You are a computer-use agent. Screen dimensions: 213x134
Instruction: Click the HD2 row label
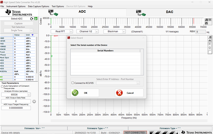point(2,60)
